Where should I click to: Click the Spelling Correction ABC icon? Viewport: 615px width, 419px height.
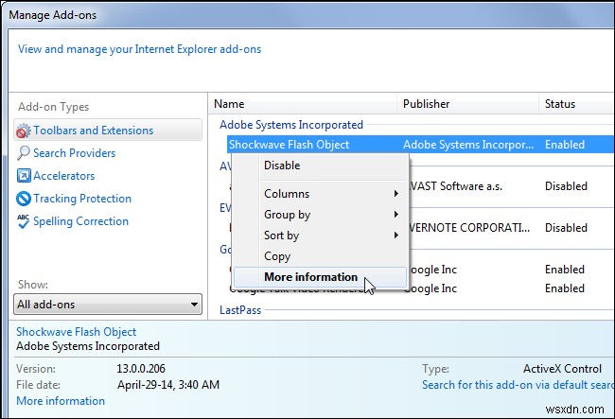click(24, 221)
